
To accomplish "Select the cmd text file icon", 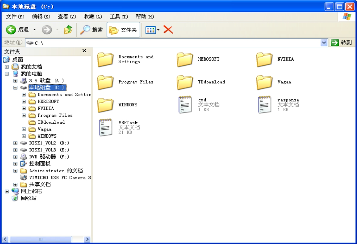I will (185, 104).
